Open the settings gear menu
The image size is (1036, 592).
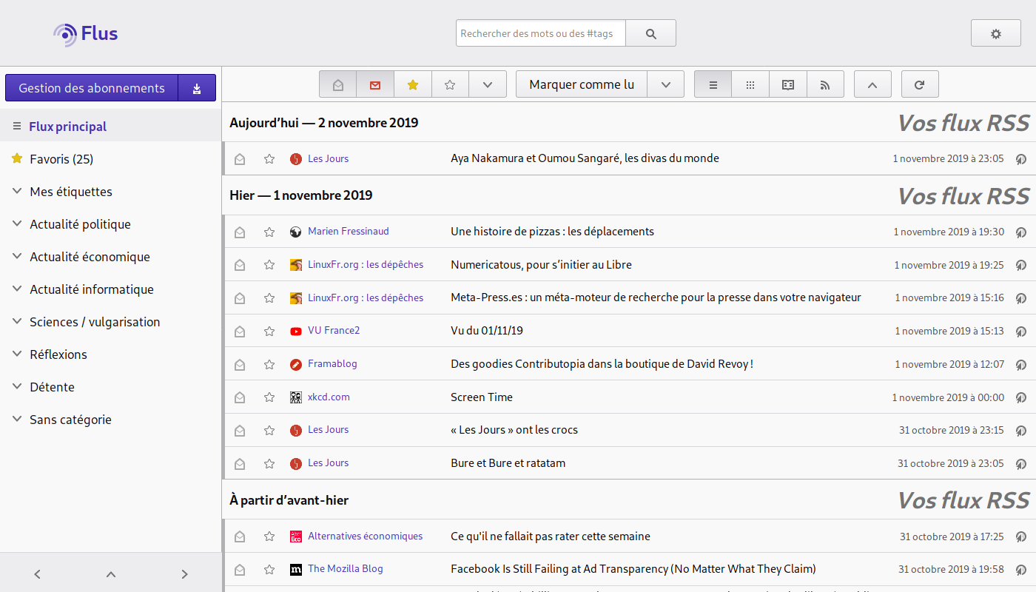[x=995, y=33]
